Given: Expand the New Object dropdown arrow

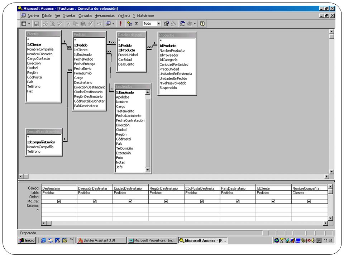Looking at the screenshot, I should tap(195, 24).
